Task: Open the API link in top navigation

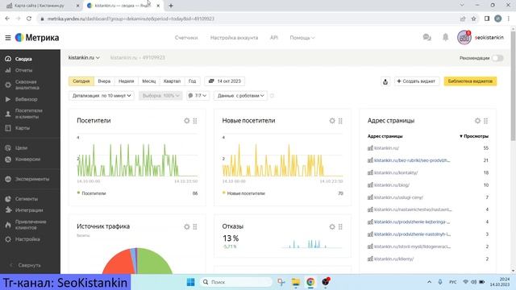Action: [274, 38]
